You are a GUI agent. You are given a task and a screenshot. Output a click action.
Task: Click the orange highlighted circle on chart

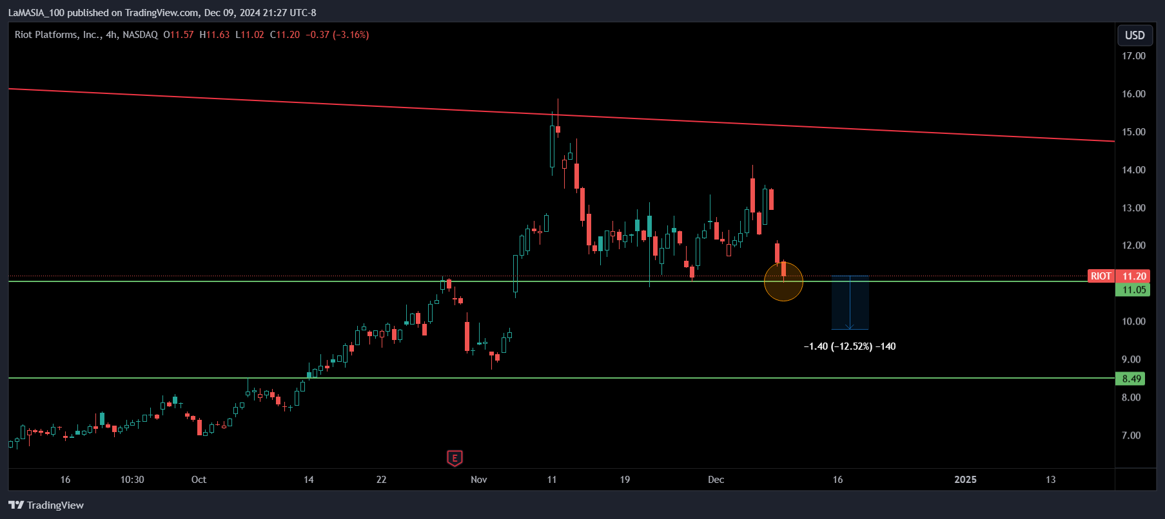click(x=783, y=281)
